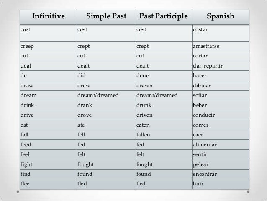Click the bottom-left table resize handle dot
267x201 pixels.
[x=18, y=192]
